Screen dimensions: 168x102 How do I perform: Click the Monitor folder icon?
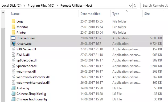click(13, 27)
